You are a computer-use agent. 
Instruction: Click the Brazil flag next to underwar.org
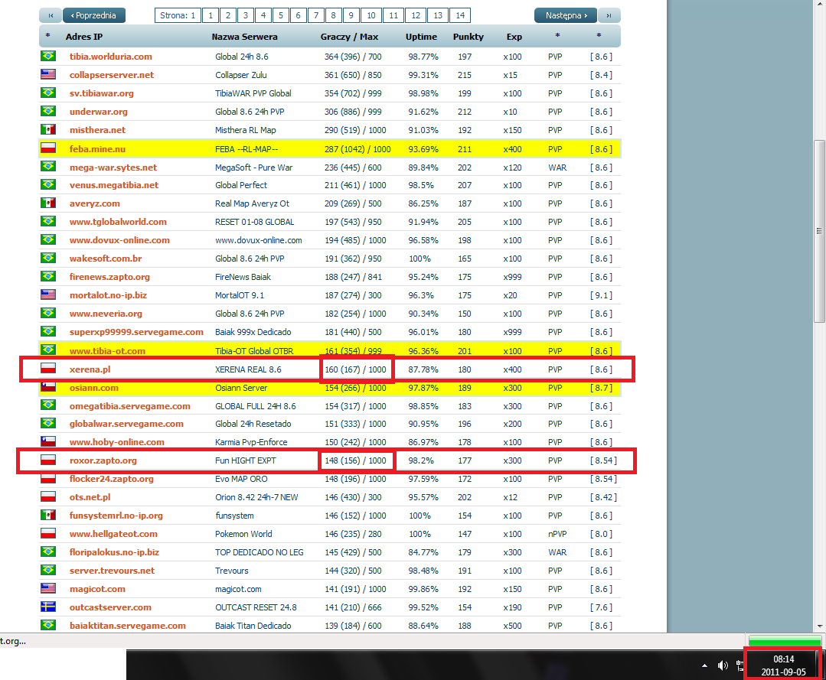pyautogui.click(x=48, y=111)
